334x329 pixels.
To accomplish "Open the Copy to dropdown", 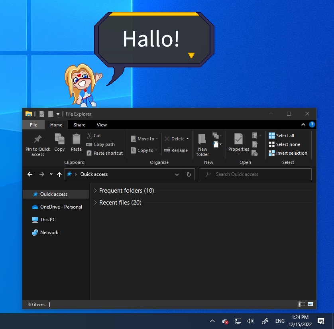I will pos(144,150).
